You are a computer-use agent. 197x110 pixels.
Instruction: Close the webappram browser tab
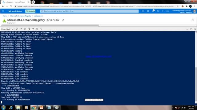click(x=29, y=2)
